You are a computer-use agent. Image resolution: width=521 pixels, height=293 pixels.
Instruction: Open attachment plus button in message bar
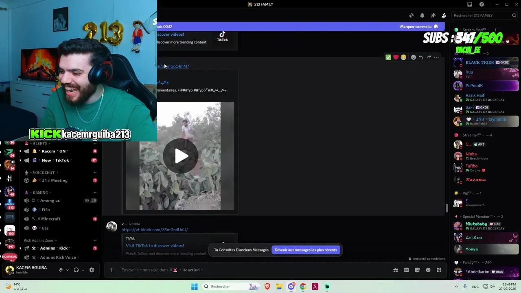click(112, 270)
